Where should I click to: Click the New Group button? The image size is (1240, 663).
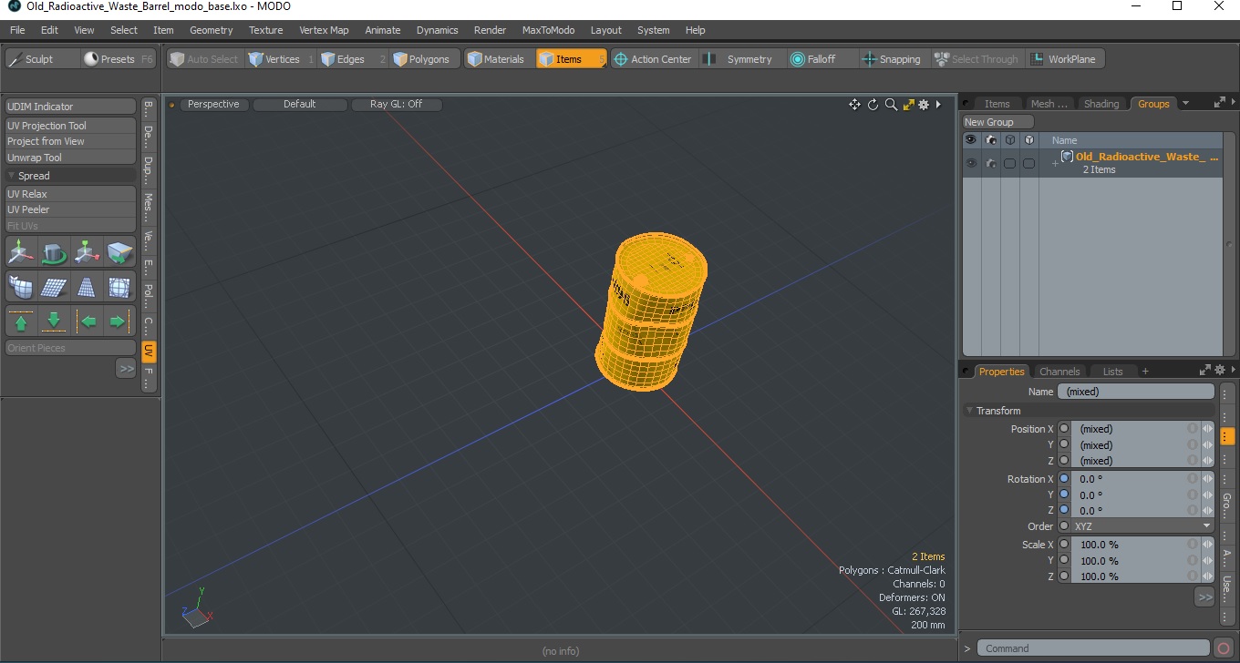(x=998, y=122)
